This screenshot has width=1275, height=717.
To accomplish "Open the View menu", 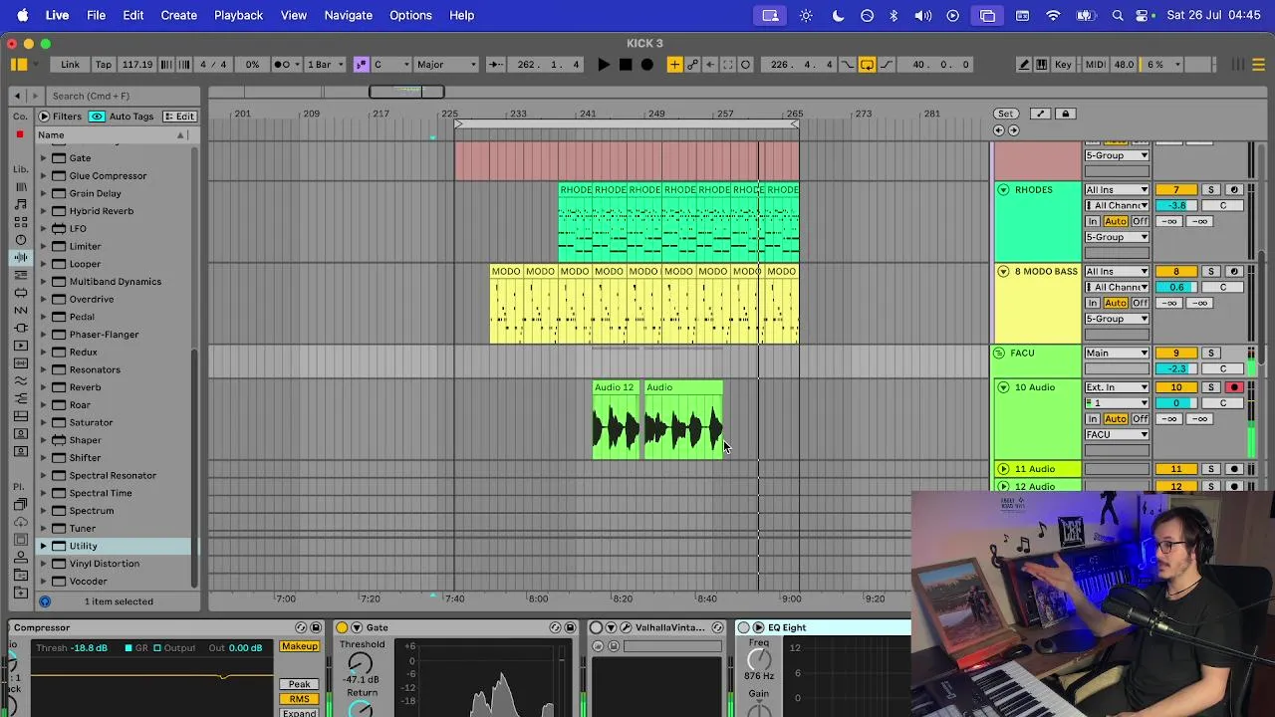I will pos(294,15).
